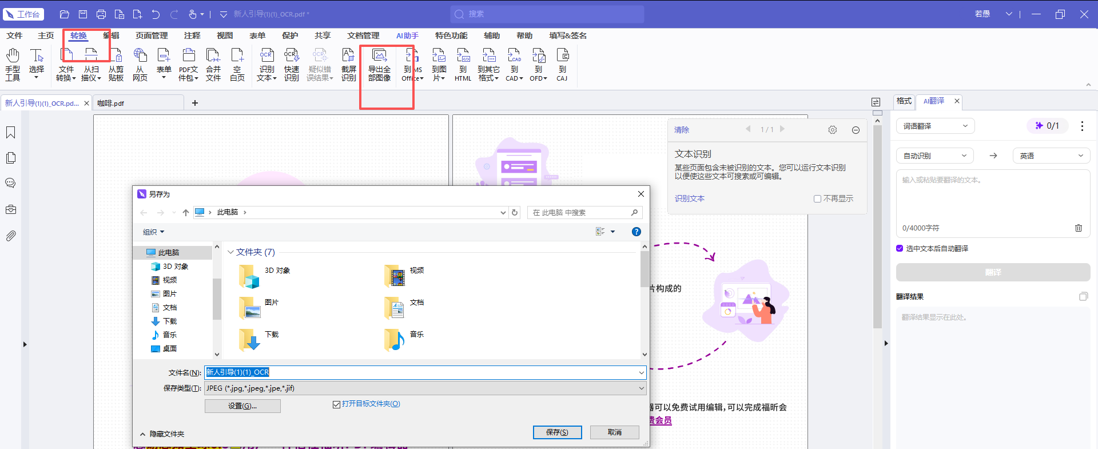Open the 组织 dropdown in save dialog
Viewport: 1098px width, 449px height.
tap(153, 232)
